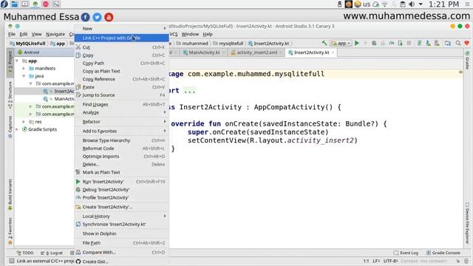
Task: Click the 1:21 PM system clock
Action: 443,4
